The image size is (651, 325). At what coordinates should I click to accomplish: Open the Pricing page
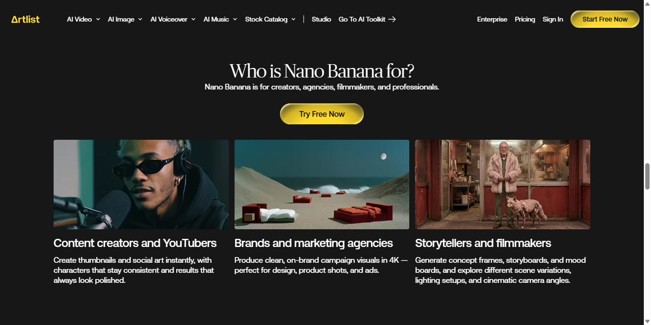point(525,19)
